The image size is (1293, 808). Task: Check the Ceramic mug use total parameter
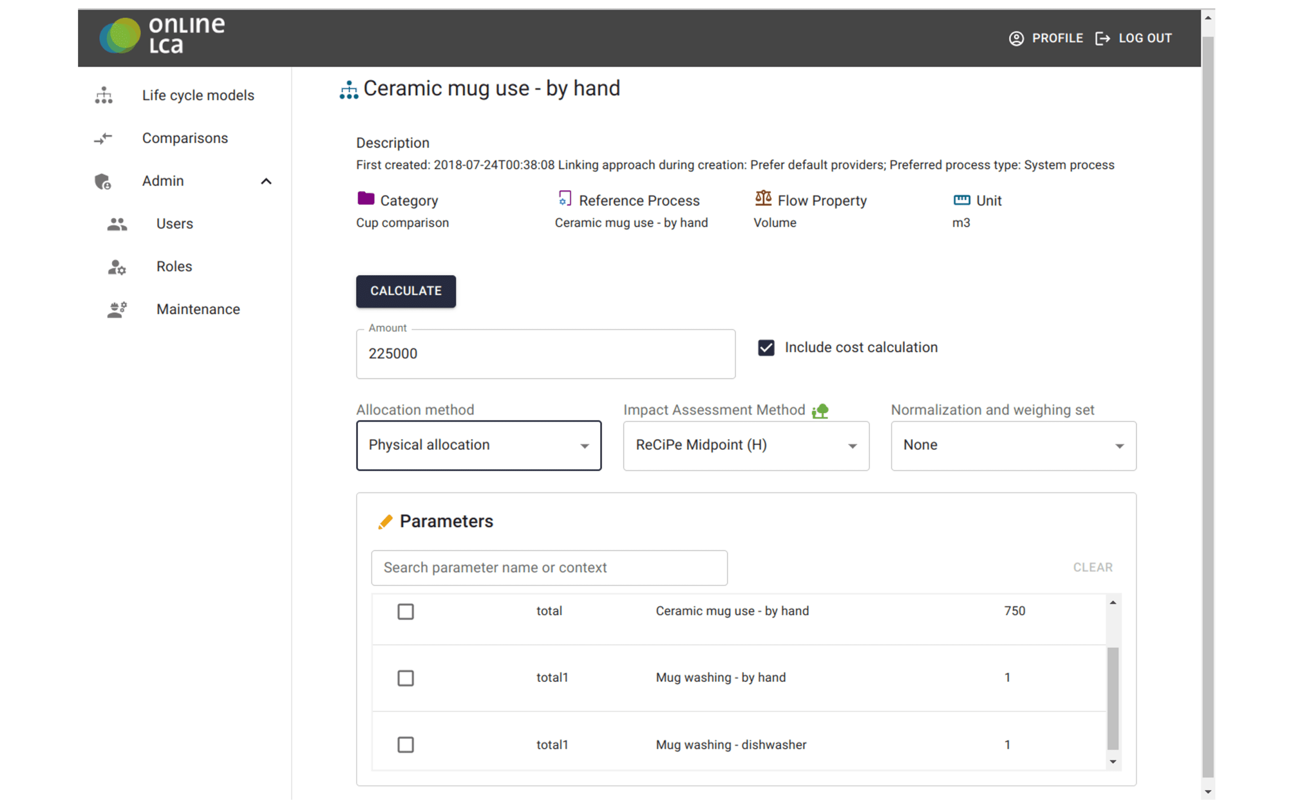[405, 611]
